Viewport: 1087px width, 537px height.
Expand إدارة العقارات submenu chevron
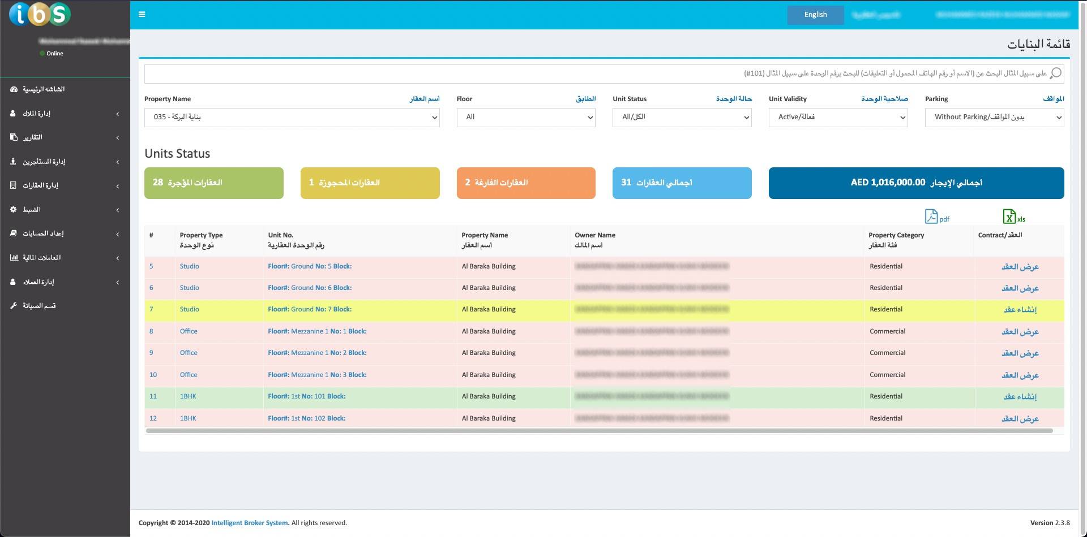[118, 186]
